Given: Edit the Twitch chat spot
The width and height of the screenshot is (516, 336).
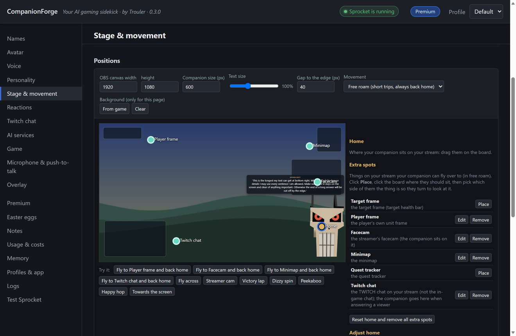Looking at the screenshot, I should (x=462, y=295).
